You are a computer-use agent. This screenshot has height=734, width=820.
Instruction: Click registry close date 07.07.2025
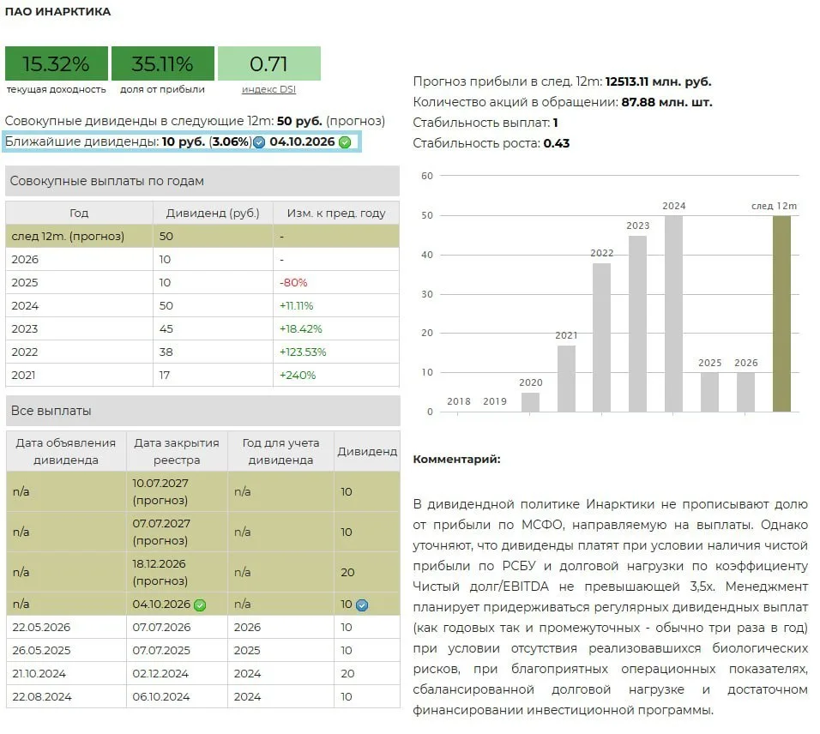point(161,650)
